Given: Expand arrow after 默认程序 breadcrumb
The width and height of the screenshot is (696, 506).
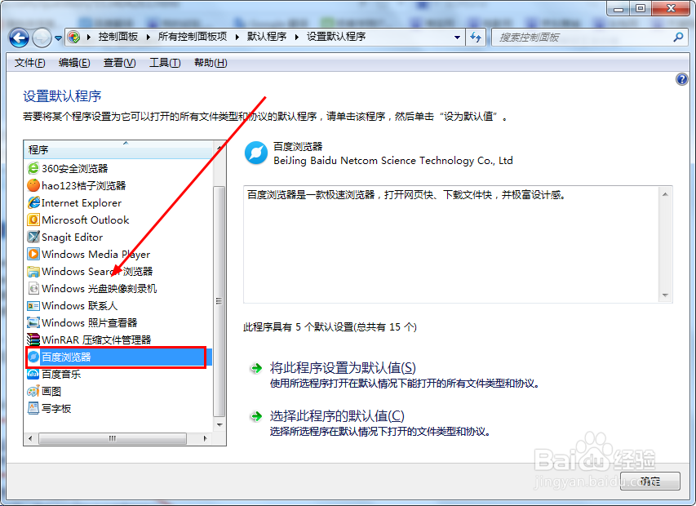Looking at the screenshot, I should pos(297,37).
